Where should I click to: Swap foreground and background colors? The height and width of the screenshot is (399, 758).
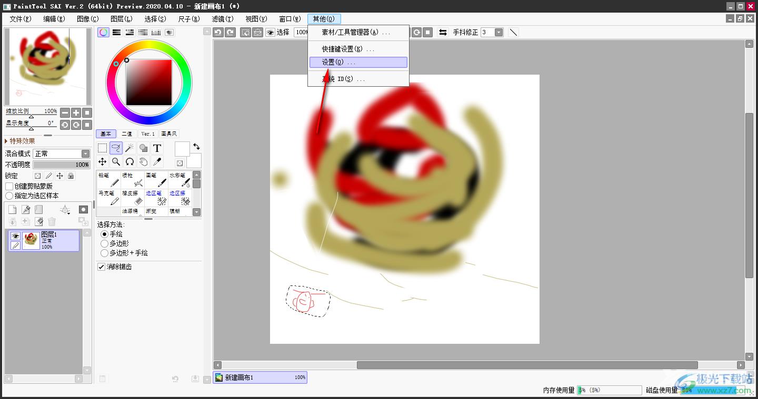pos(196,146)
